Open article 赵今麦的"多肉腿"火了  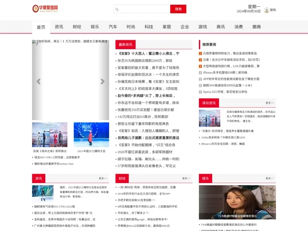click(x=146, y=96)
